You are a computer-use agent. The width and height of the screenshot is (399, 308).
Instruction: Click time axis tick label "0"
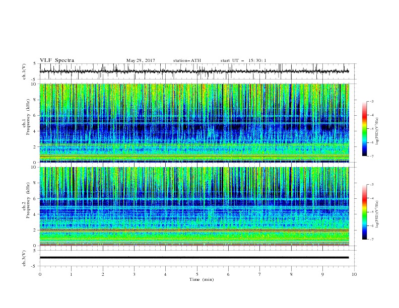(x=40, y=274)
